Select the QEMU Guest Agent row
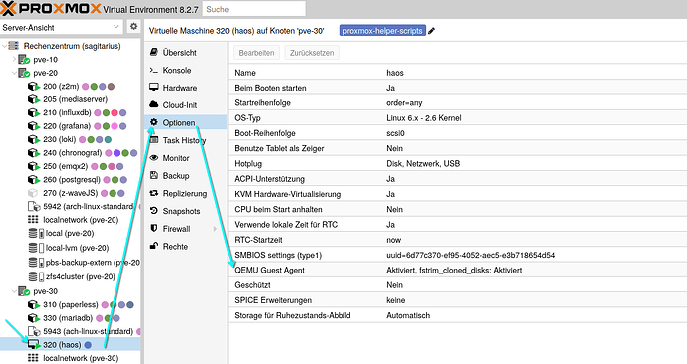This screenshot has height=364, width=687. [457, 270]
